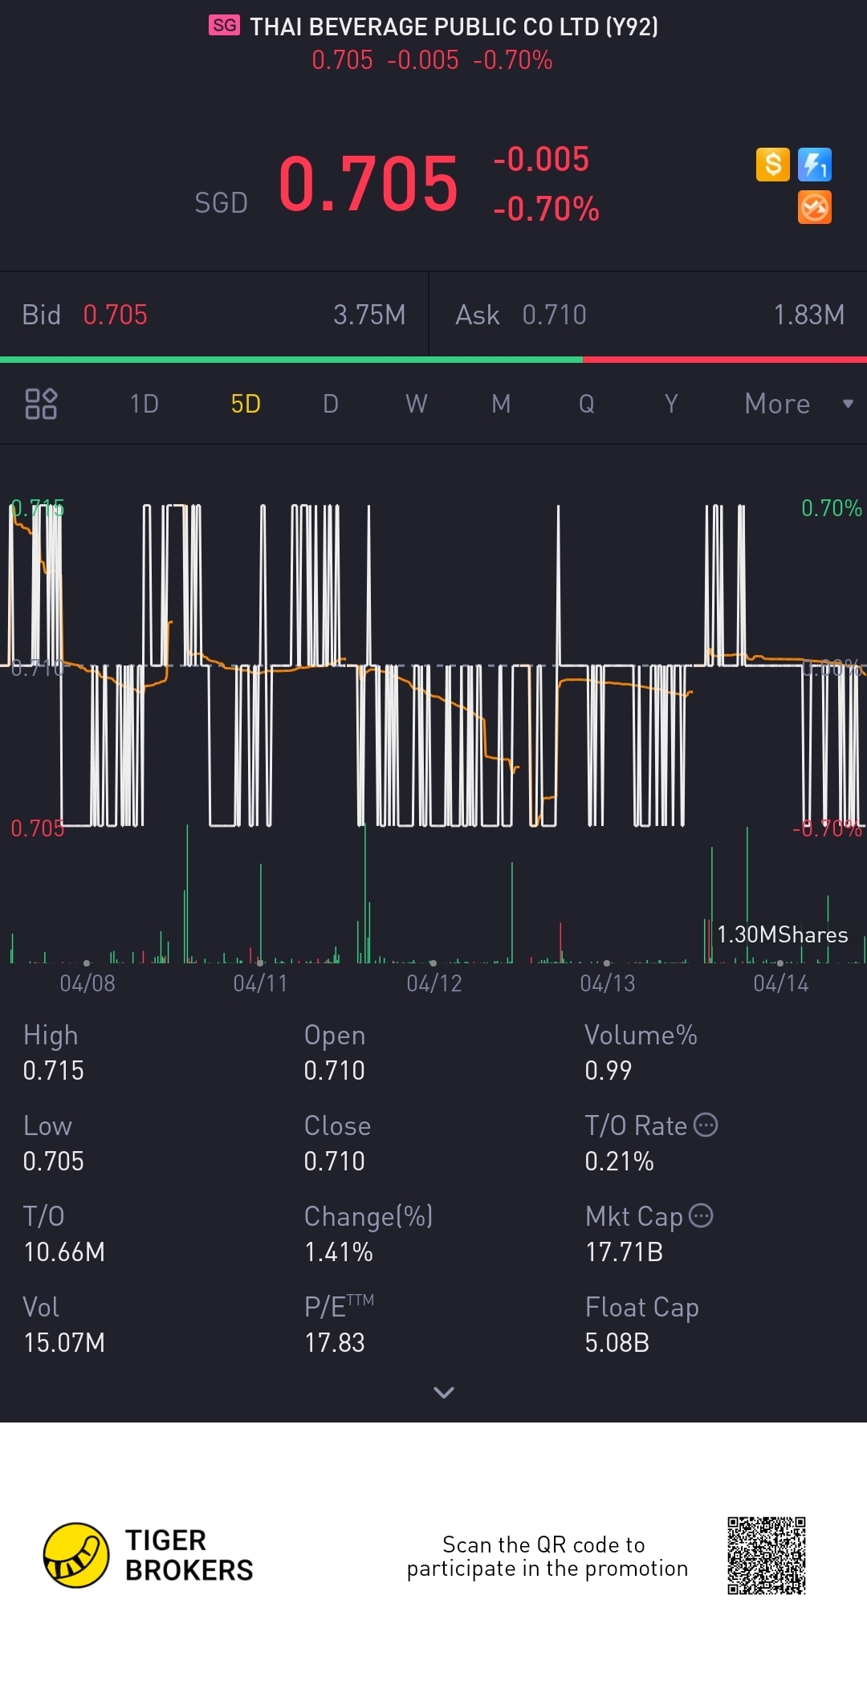Tap the bid/ask ratio bar
Image resolution: width=867 pixels, height=1689 pixels.
pyautogui.click(x=433, y=360)
